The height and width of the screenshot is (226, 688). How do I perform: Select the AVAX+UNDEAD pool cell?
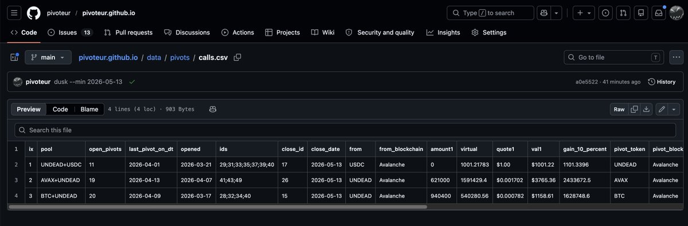(x=61, y=180)
